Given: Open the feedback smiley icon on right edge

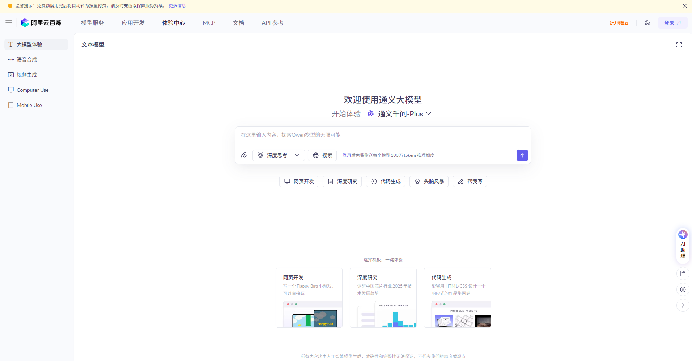Looking at the screenshot, I should point(682,289).
